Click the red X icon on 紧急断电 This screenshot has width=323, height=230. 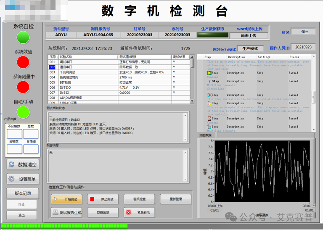coord(129,212)
